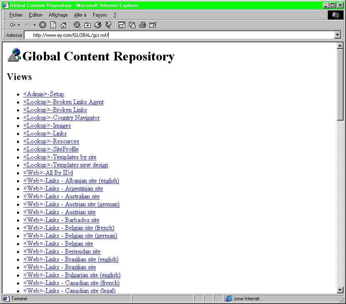Viewport: 346px width, 304px height.
Task: Go back using the Back arrow
Action: click(x=12, y=25)
